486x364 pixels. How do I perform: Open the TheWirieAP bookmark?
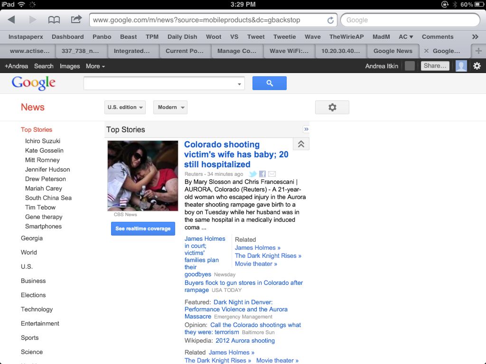(x=346, y=37)
